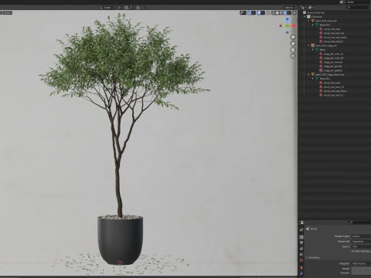Toggle the Show Gizmo button
This screenshot has width=371, height=278.
250,12
